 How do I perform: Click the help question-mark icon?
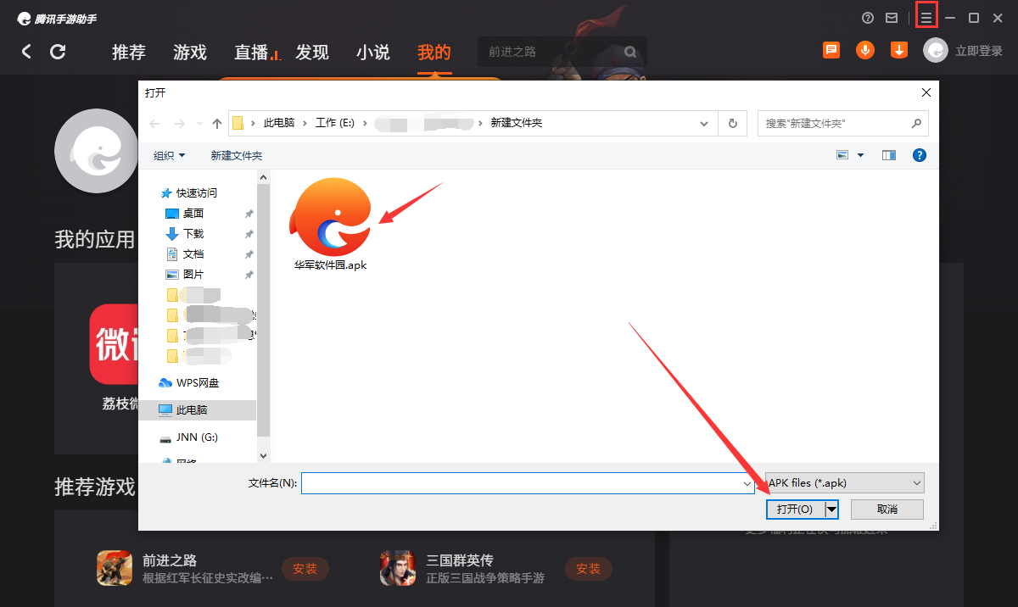point(867,17)
